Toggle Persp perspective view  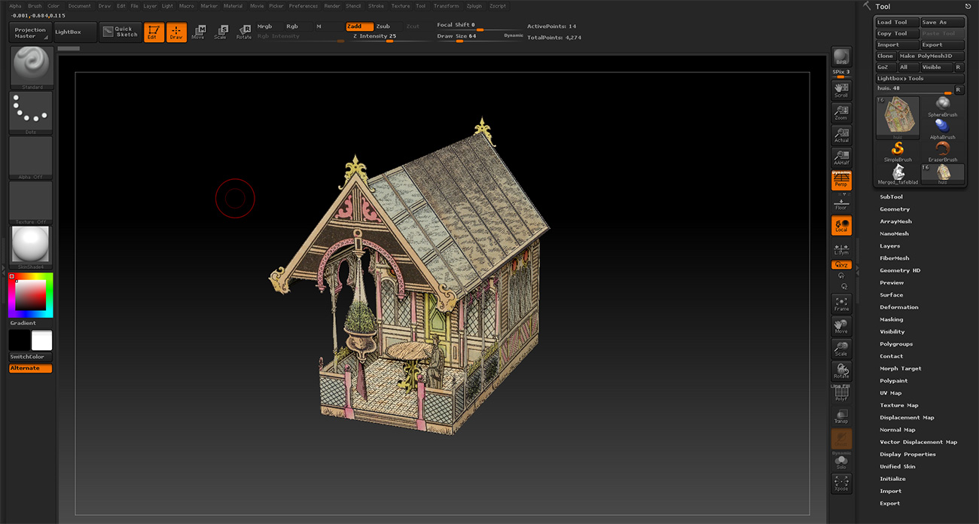[841, 180]
